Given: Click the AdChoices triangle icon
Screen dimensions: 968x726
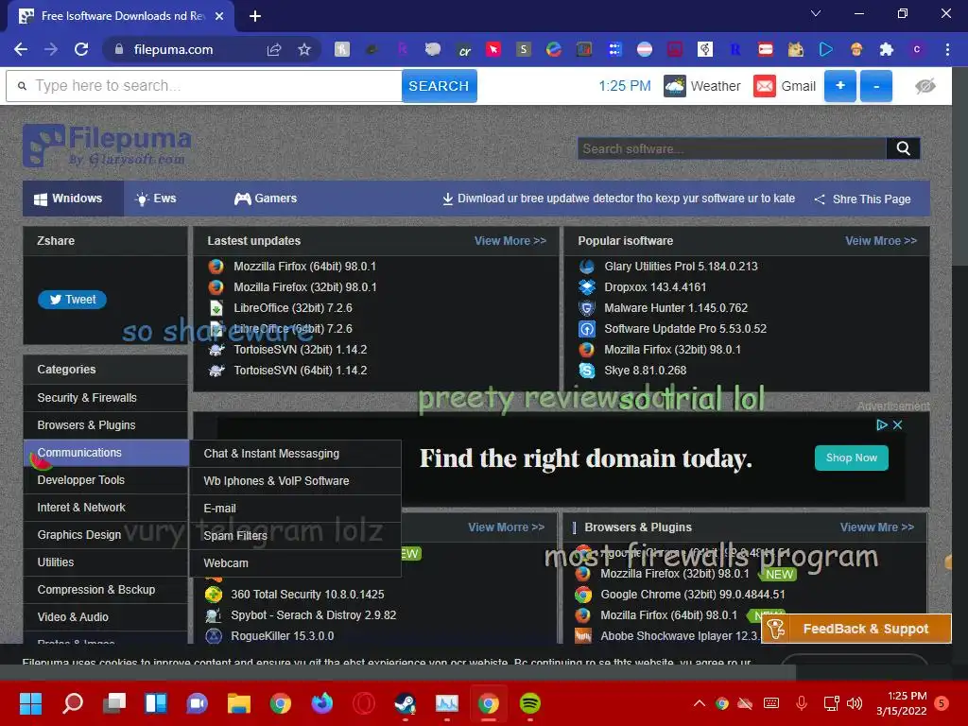Looking at the screenshot, I should pyautogui.click(x=881, y=424).
